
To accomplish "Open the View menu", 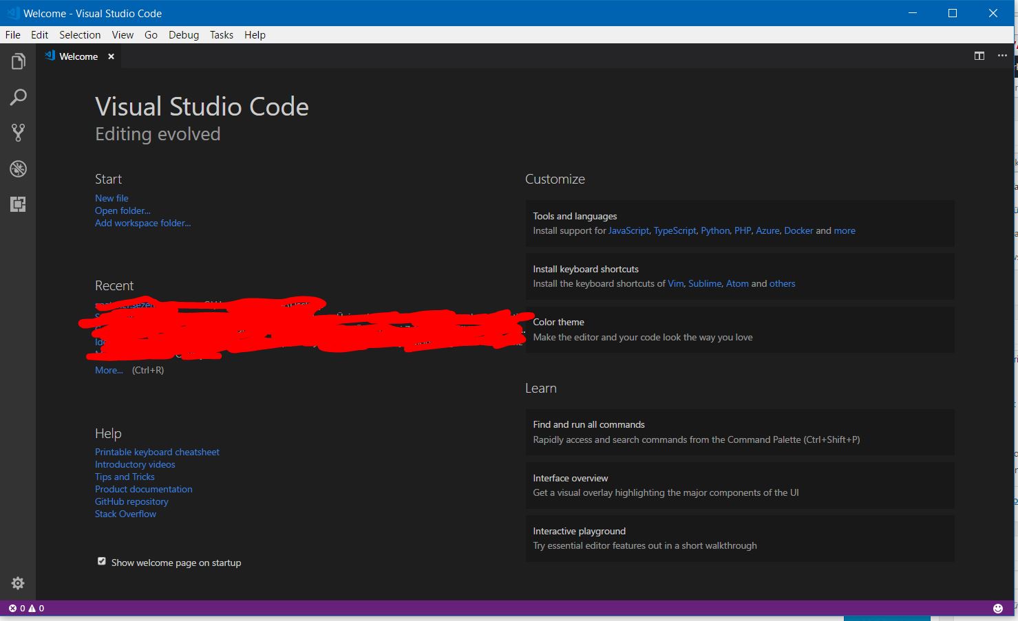I will pos(123,35).
